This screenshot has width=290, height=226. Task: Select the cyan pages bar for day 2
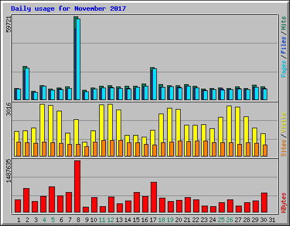[27, 84]
